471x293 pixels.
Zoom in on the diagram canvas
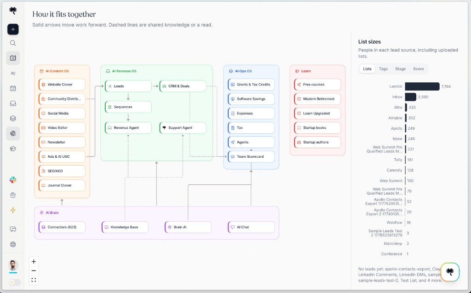(34, 261)
